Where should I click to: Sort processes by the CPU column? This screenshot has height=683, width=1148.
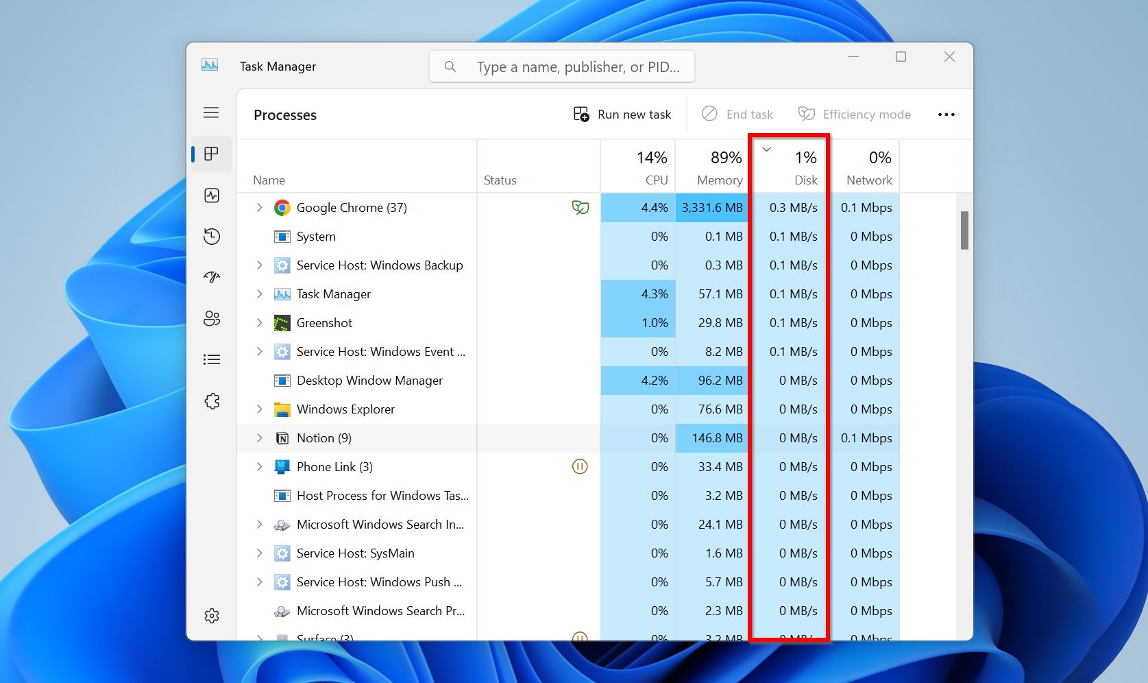638,167
